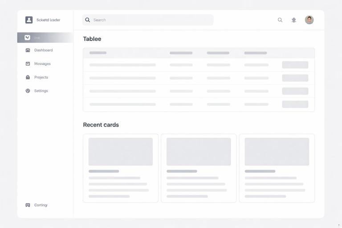Open the first recent card thumbnail
The height and width of the screenshot is (228, 342).
coord(120,151)
